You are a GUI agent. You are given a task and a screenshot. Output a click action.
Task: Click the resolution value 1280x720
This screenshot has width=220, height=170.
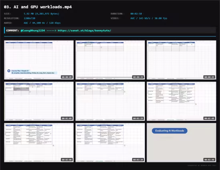tap(30, 18)
